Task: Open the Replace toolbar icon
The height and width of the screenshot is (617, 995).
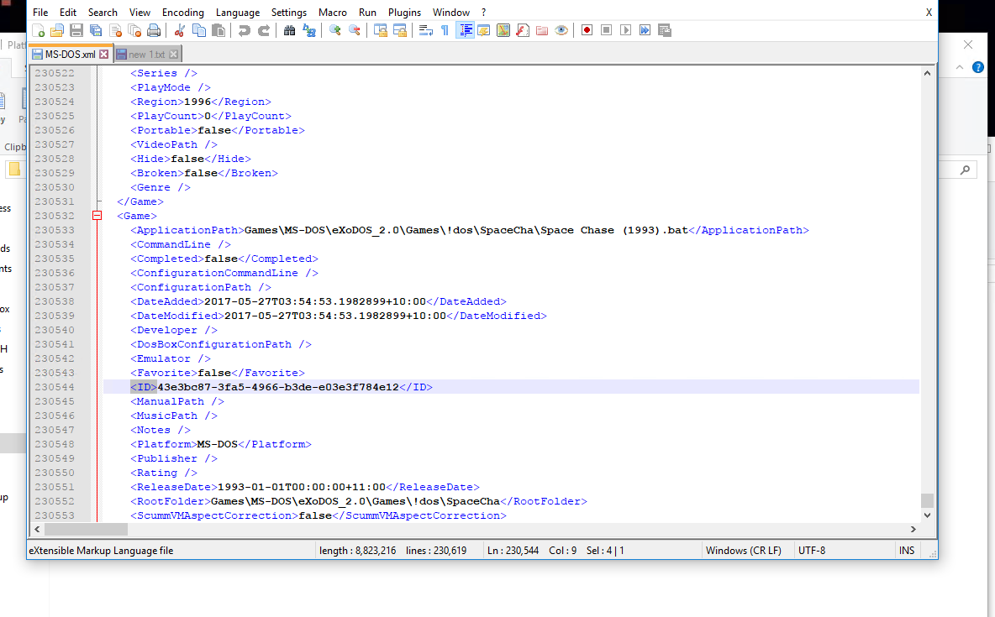Action: pos(309,30)
